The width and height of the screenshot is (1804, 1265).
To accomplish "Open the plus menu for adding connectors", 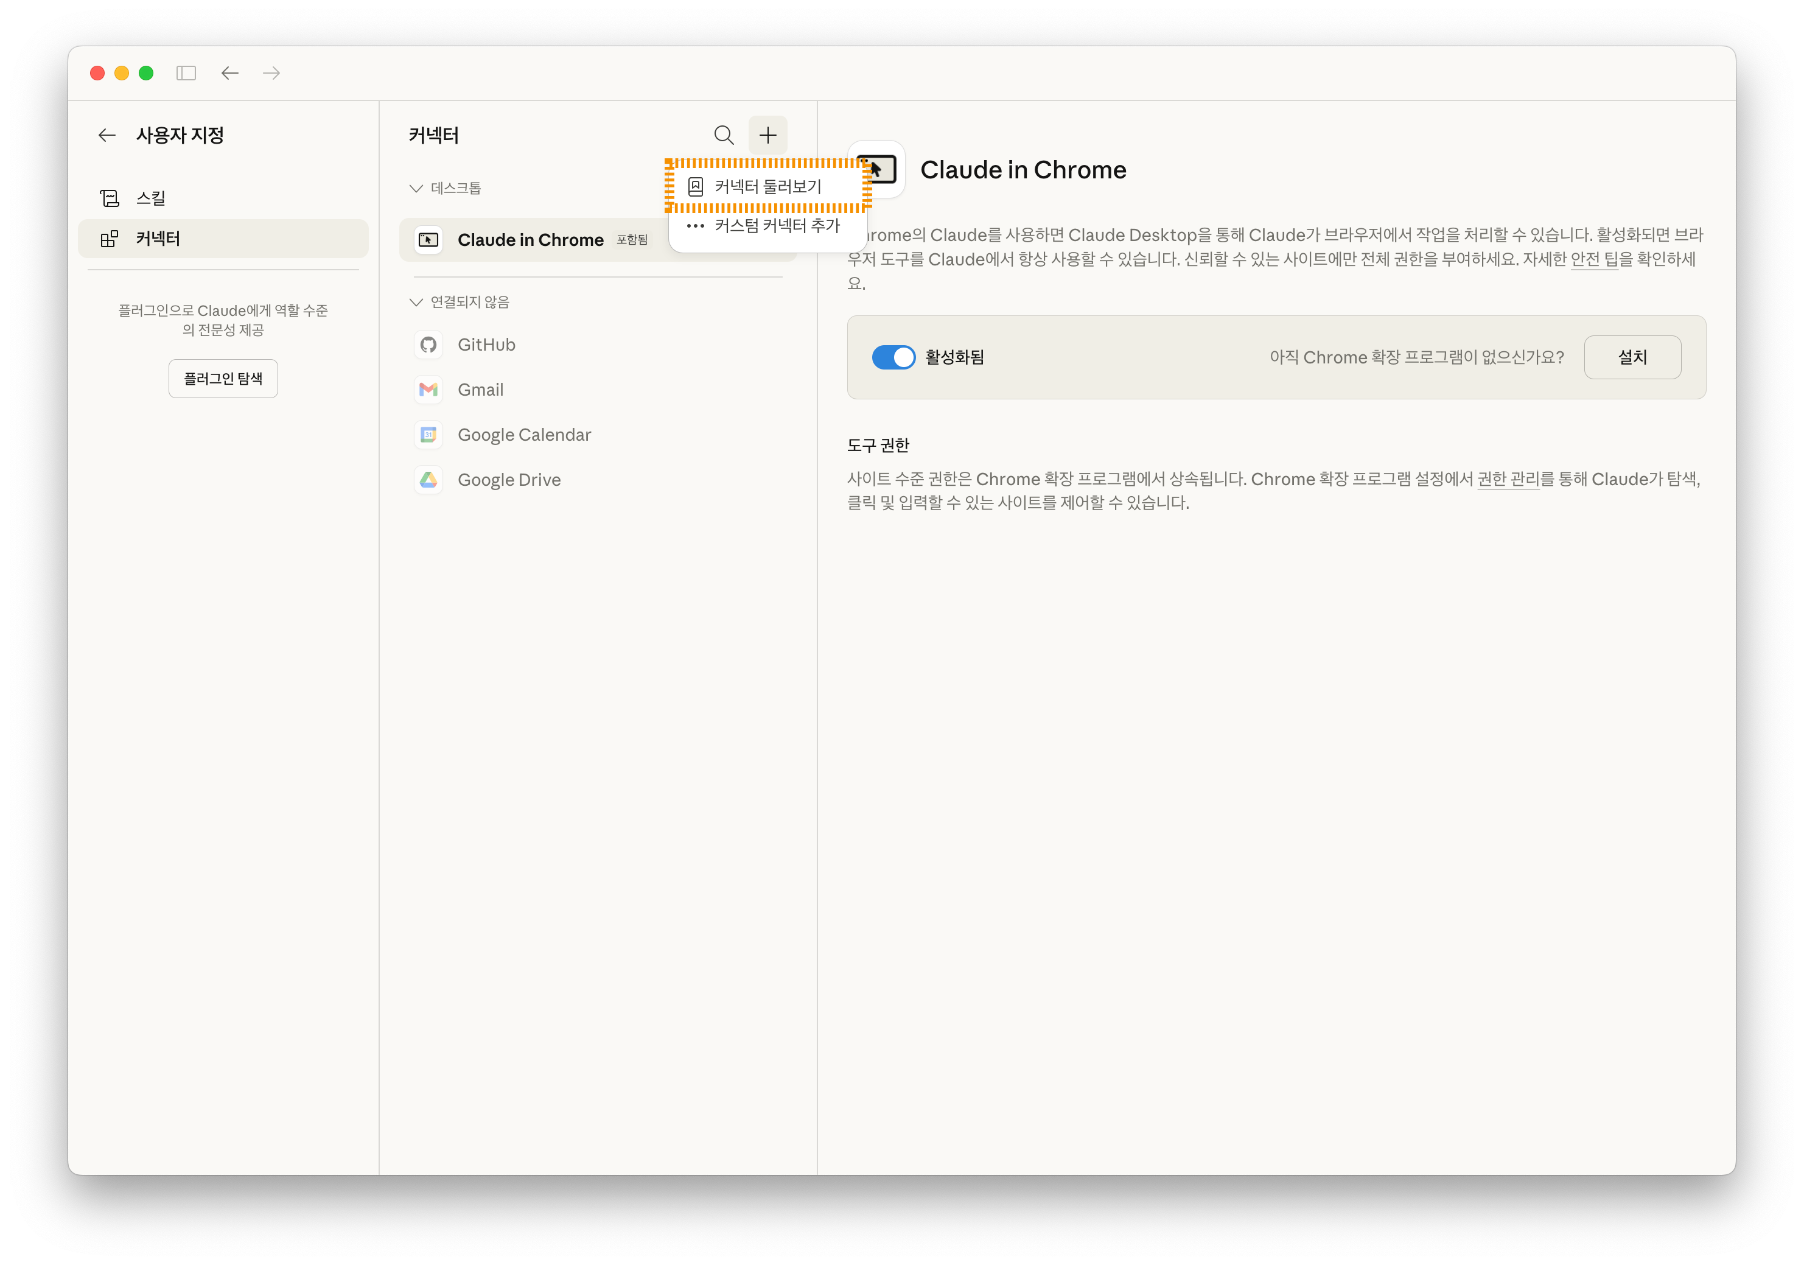I will point(767,135).
